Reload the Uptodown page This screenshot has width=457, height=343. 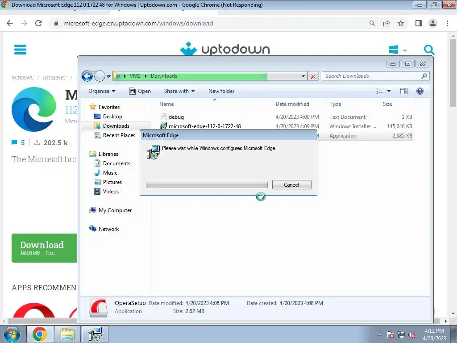38,23
